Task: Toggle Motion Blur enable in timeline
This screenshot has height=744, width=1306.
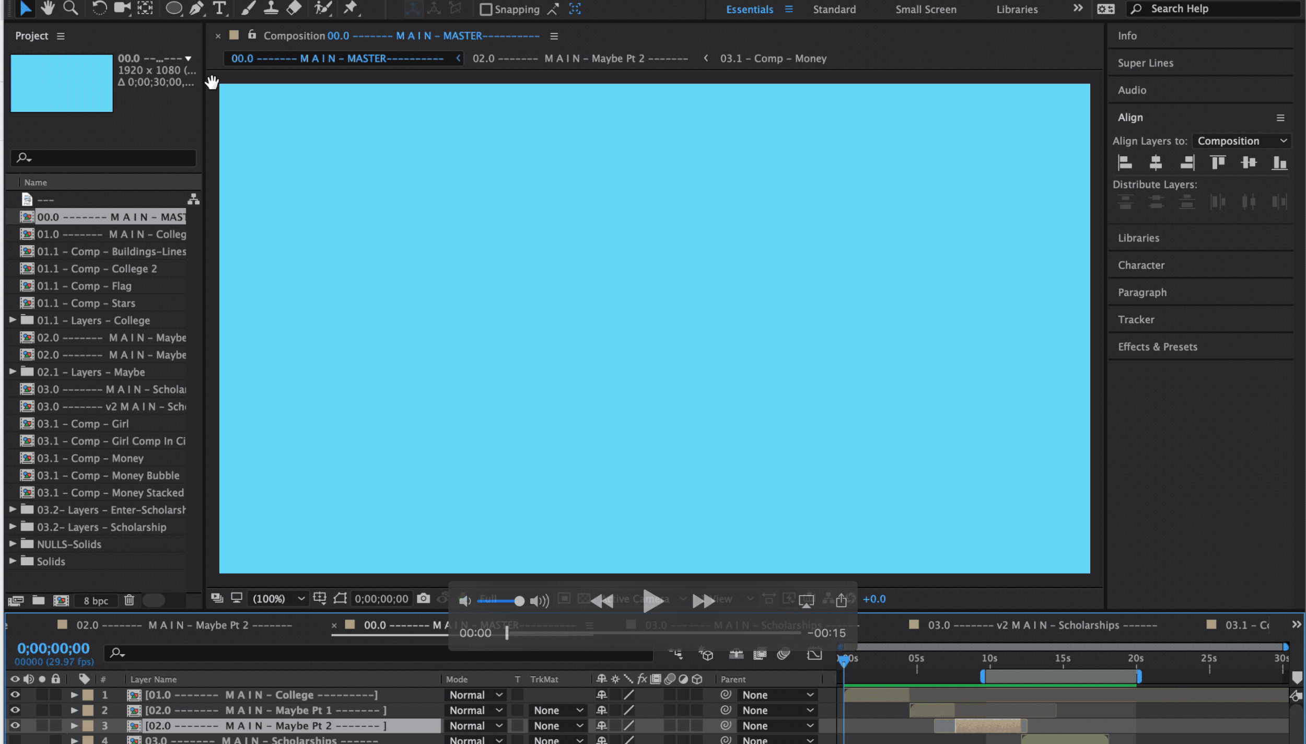Action: coord(784,654)
